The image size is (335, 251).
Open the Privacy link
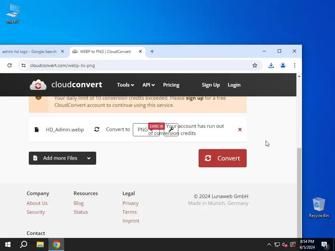[x=131, y=203]
